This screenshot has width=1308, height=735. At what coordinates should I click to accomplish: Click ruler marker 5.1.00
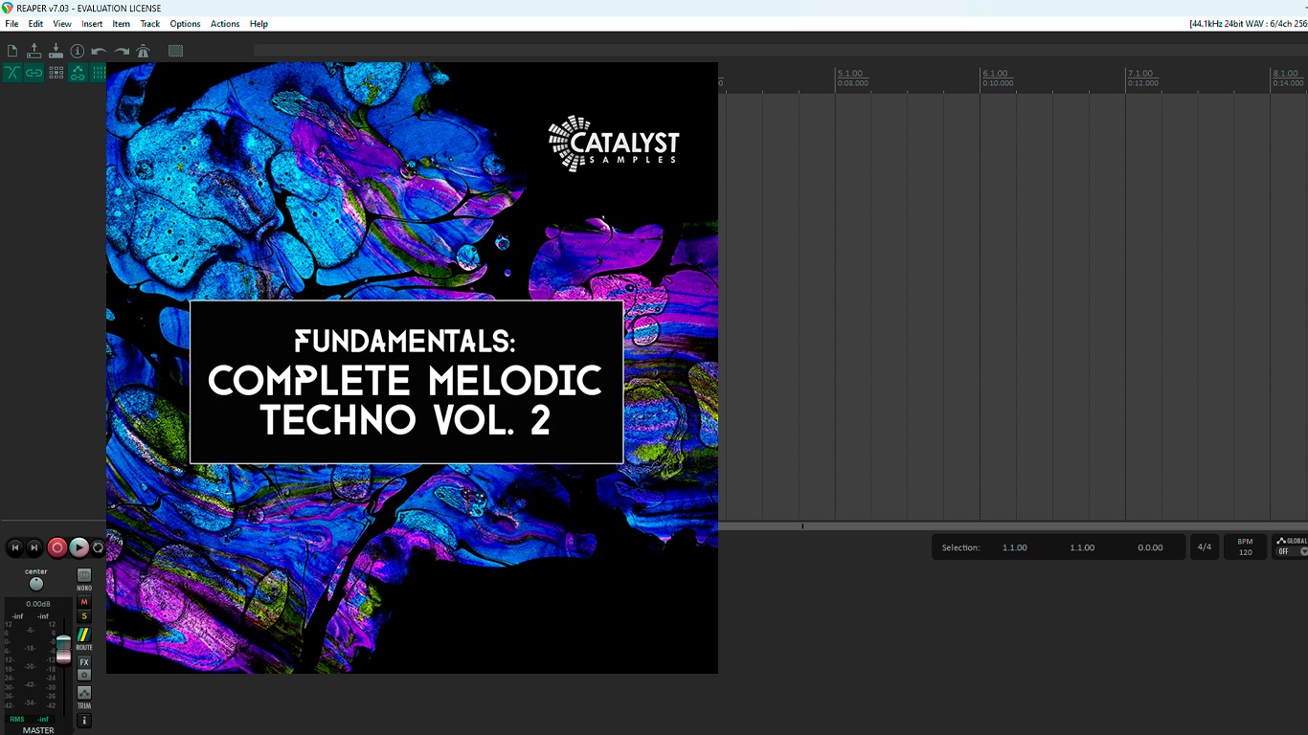(849, 73)
